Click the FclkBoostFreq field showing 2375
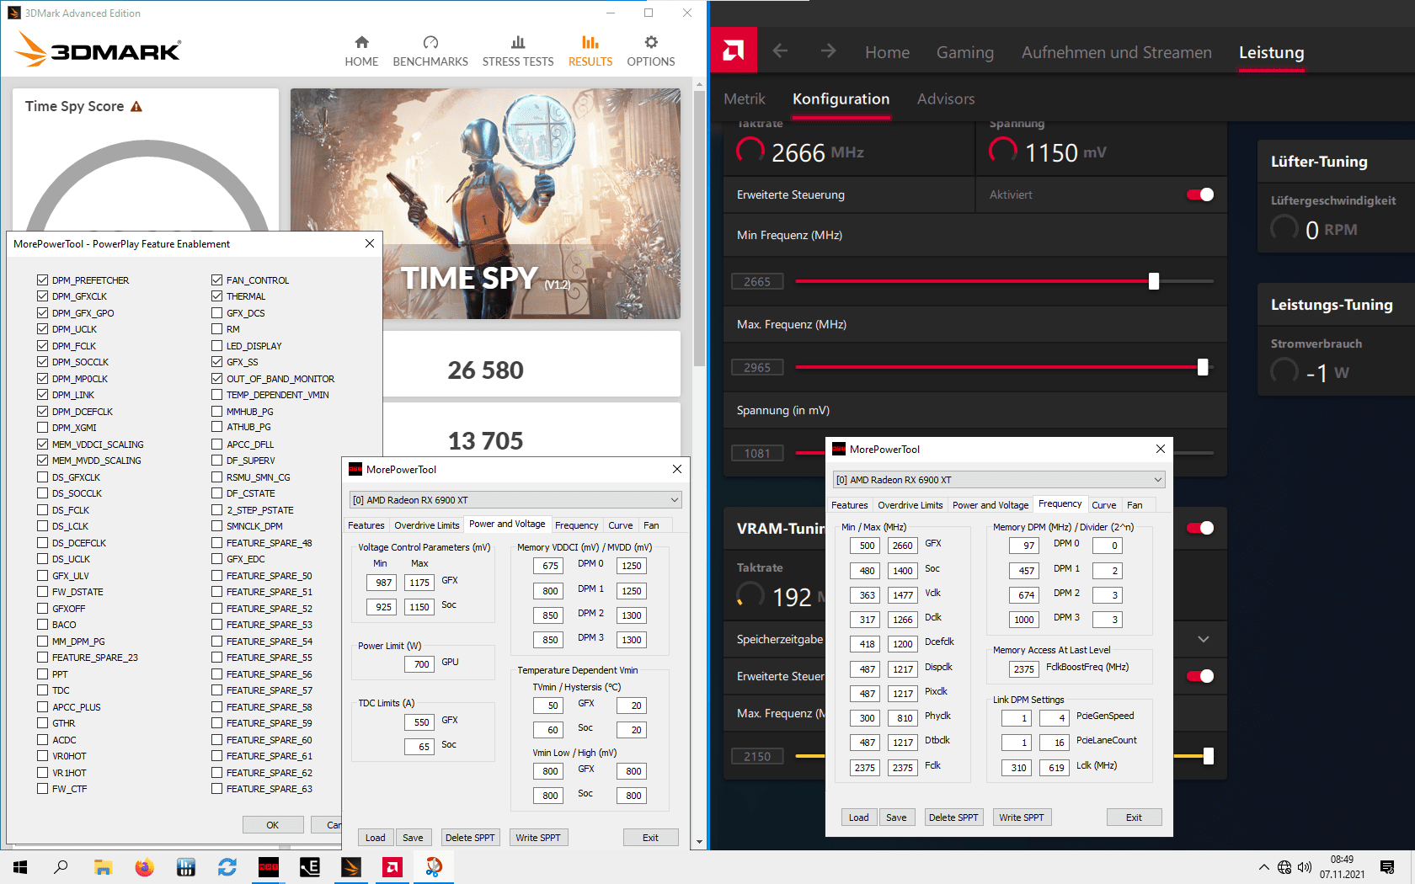Image resolution: width=1415 pixels, height=884 pixels. (1024, 669)
